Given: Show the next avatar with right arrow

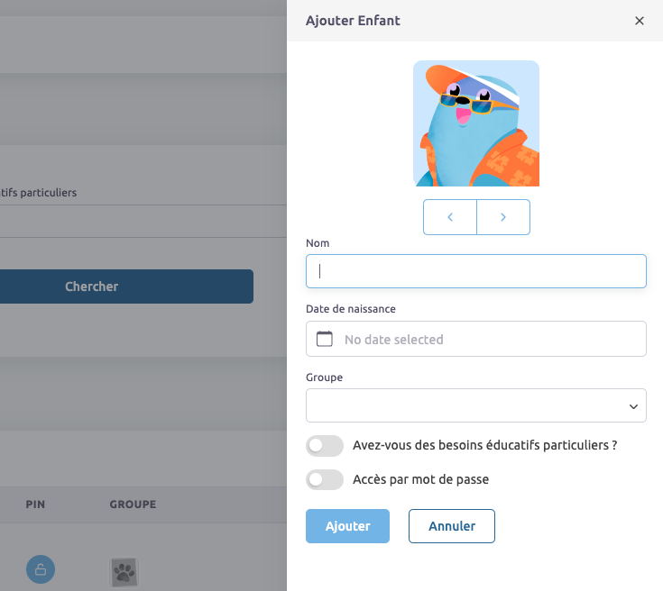Looking at the screenshot, I should [x=503, y=217].
